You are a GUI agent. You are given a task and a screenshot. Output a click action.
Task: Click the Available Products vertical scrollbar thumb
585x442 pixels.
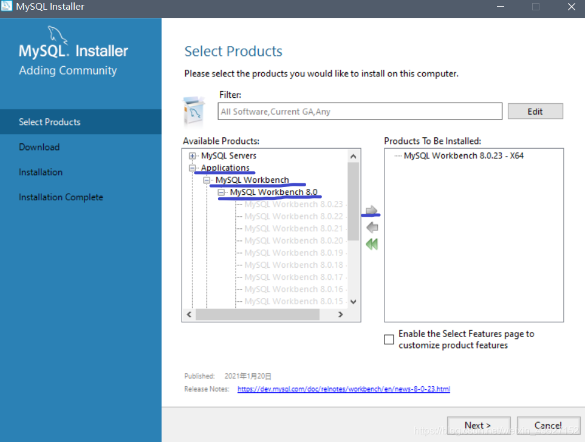354,202
